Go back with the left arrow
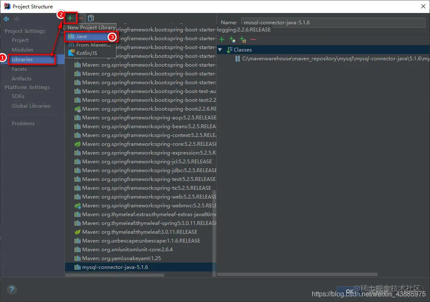This screenshot has width=430, height=302. click(x=6, y=19)
